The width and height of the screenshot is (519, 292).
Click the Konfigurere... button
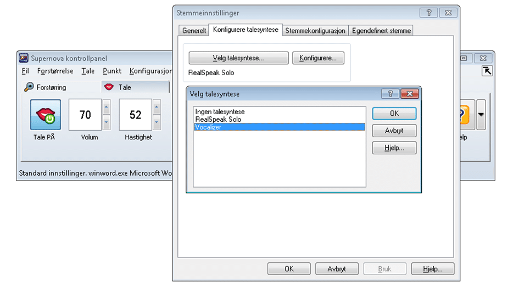point(318,58)
